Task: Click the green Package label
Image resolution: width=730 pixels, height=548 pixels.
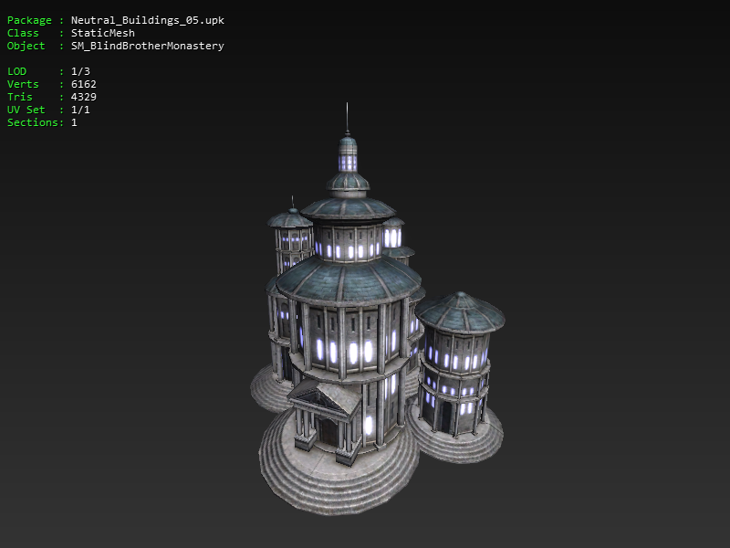Action: click(29, 20)
